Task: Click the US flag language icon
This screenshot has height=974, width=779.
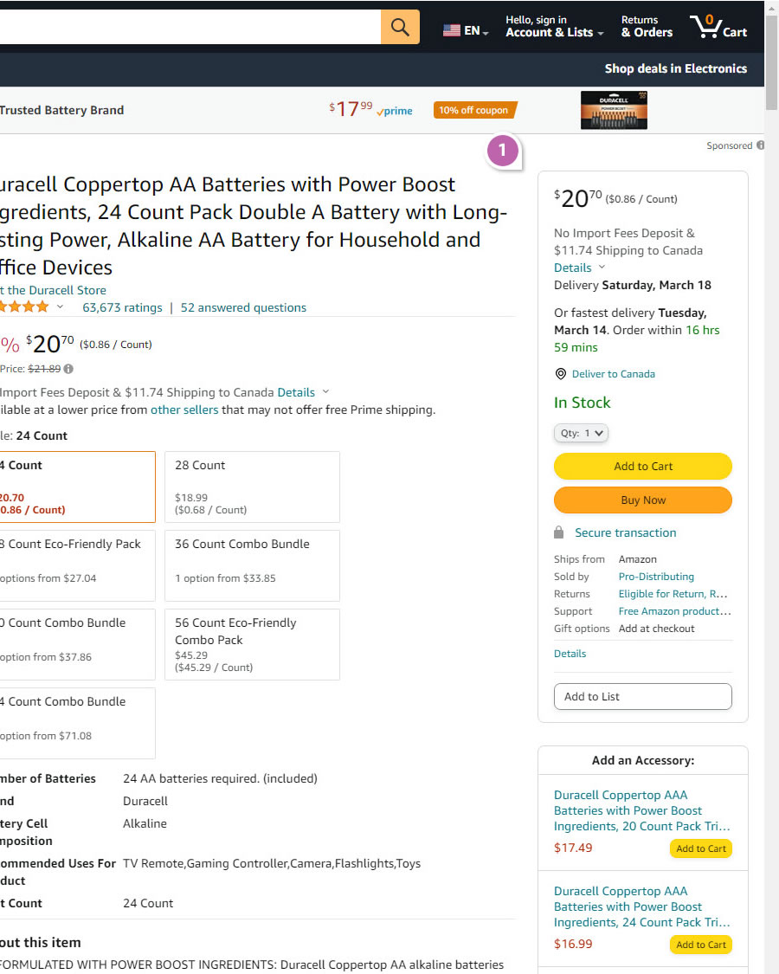Action: click(x=452, y=30)
